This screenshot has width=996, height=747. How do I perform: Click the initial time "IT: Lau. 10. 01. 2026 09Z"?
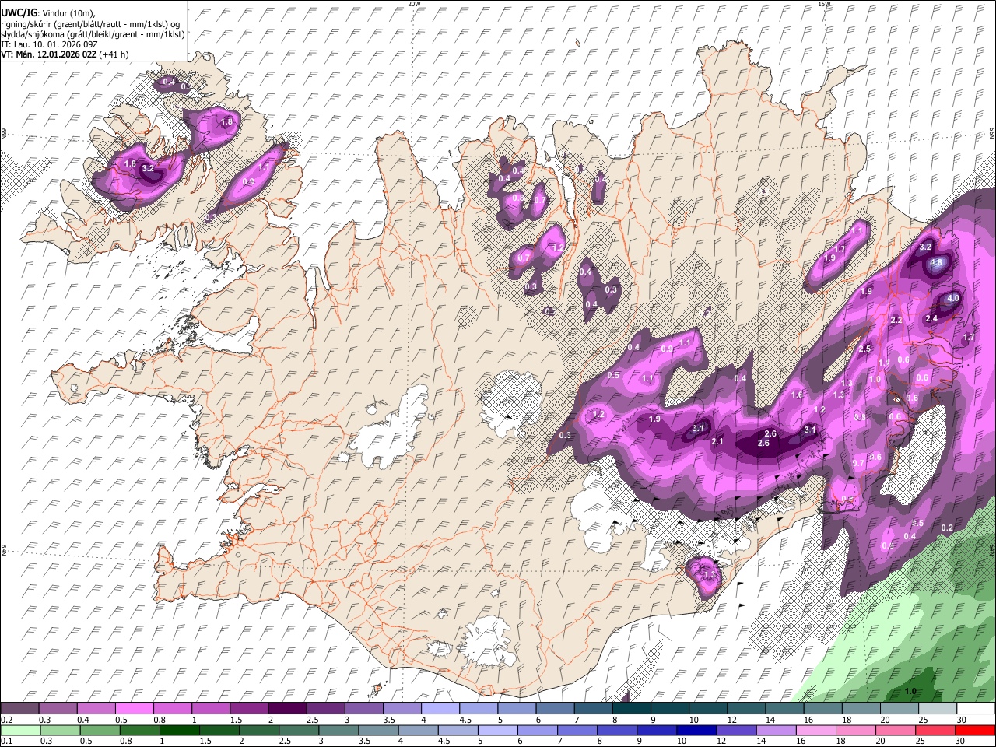(x=48, y=44)
